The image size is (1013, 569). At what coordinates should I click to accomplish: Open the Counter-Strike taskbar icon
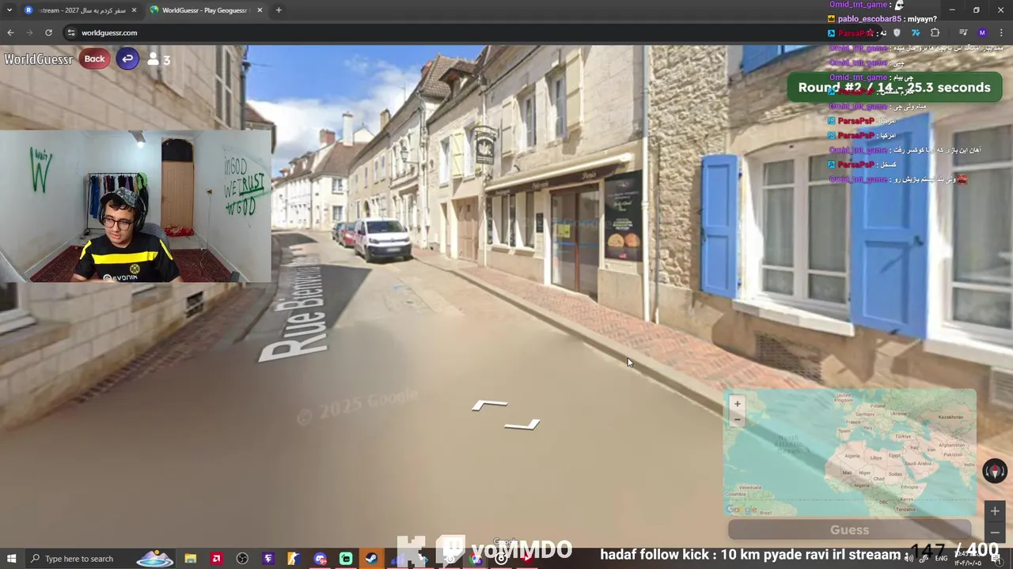294,559
